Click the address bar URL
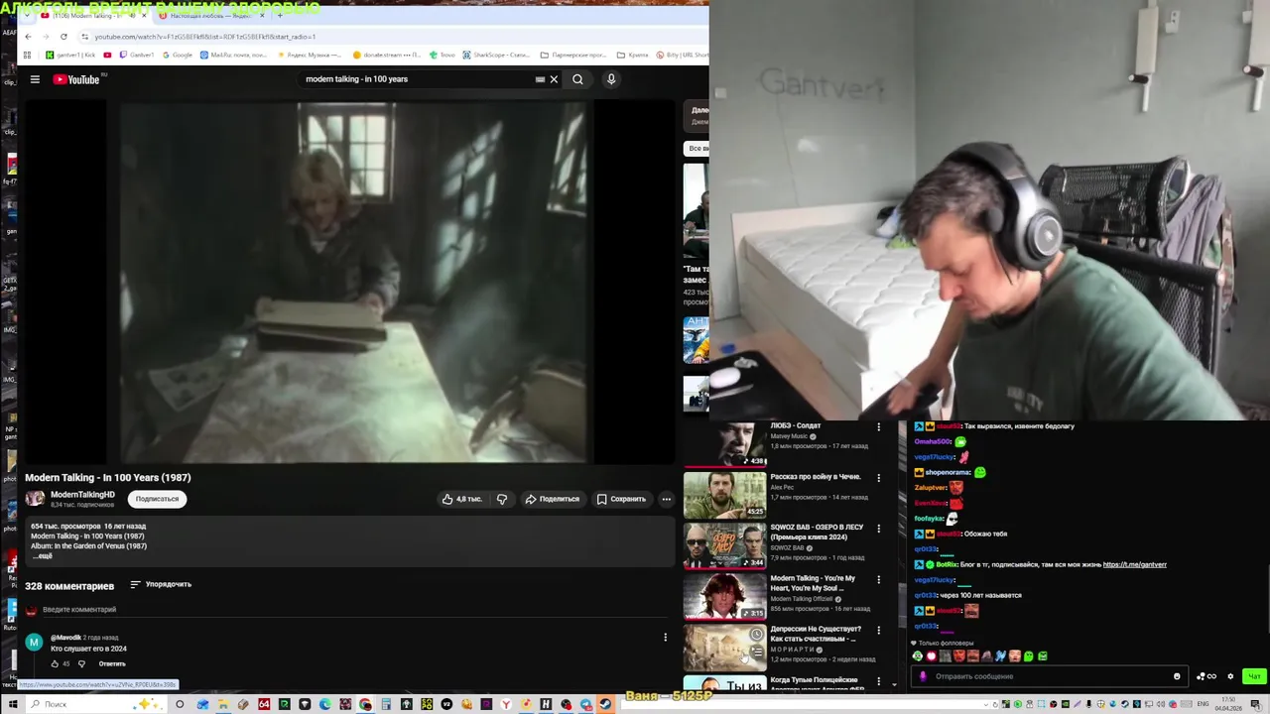The image size is (1270, 714). pyautogui.click(x=204, y=37)
